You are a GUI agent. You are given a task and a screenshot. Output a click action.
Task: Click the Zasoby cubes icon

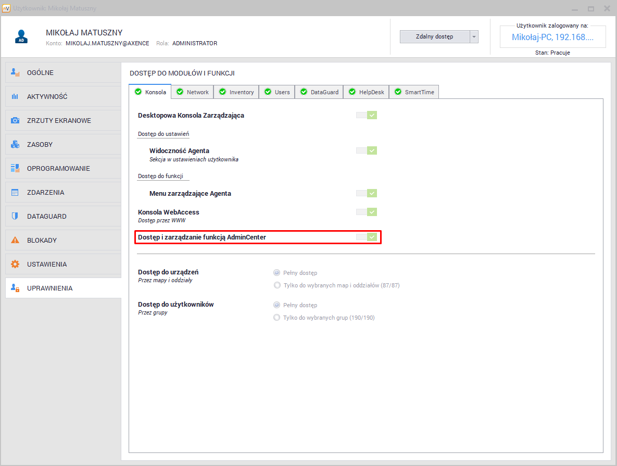point(16,145)
